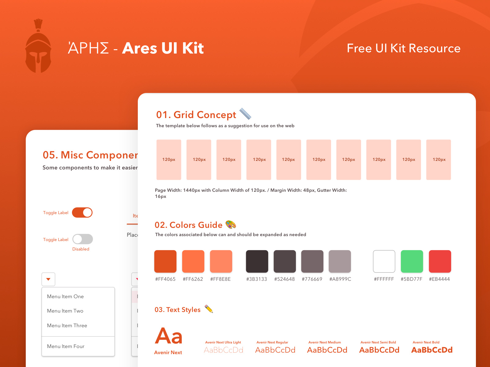Click the 'Disabled' label under the toggle
Image resolution: width=490 pixels, height=367 pixels.
81,249
